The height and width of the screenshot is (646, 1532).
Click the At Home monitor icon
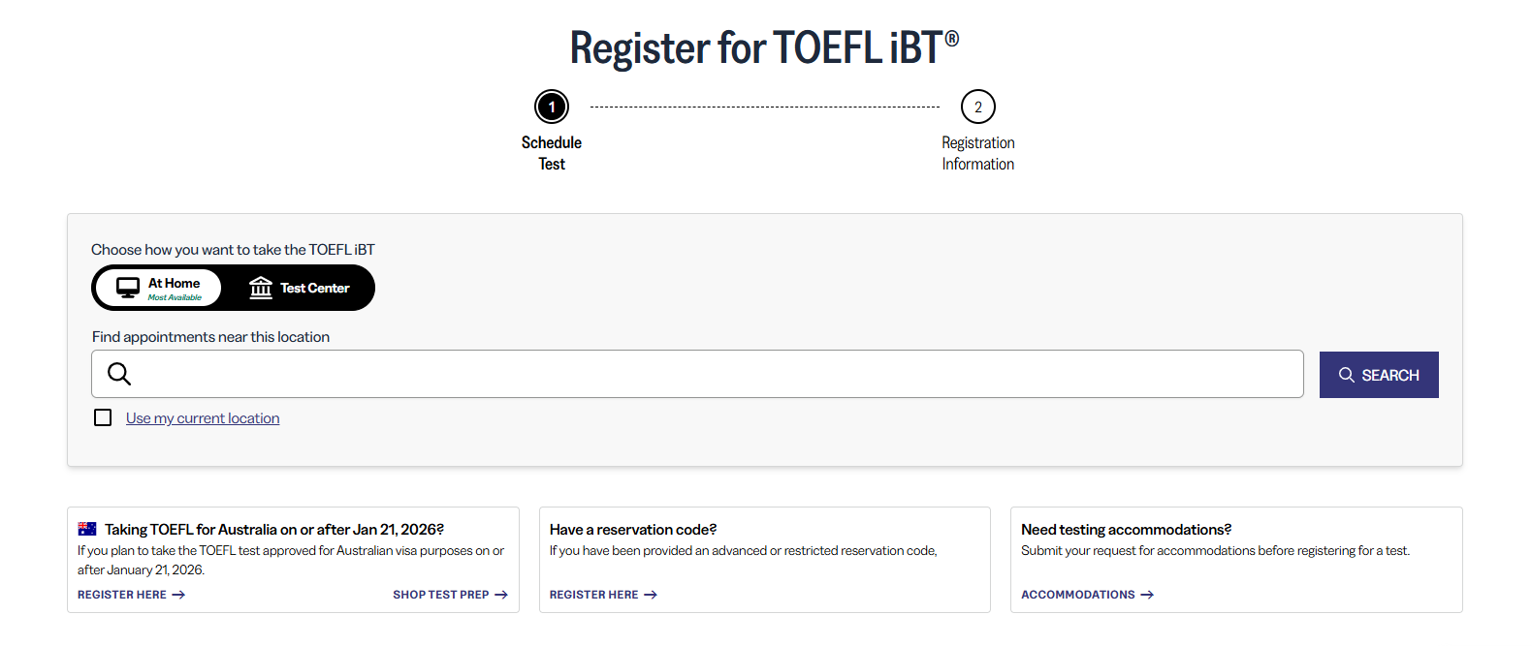click(128, 288)
